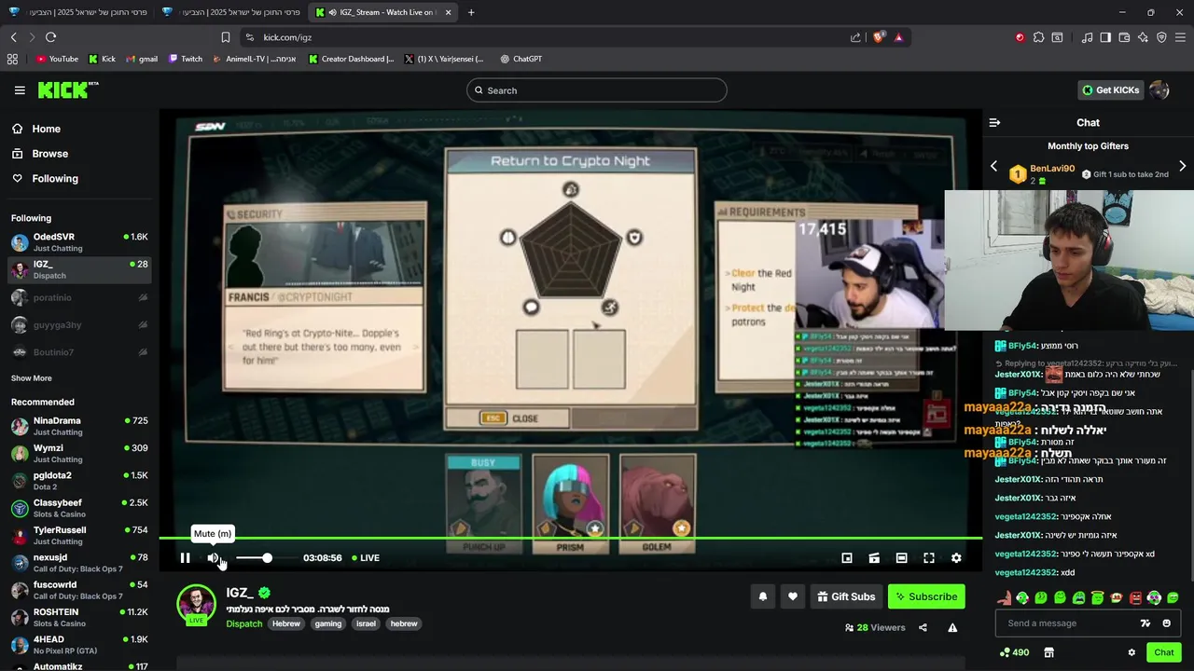Click the share icon beside viewers

[x=923, y=627]
